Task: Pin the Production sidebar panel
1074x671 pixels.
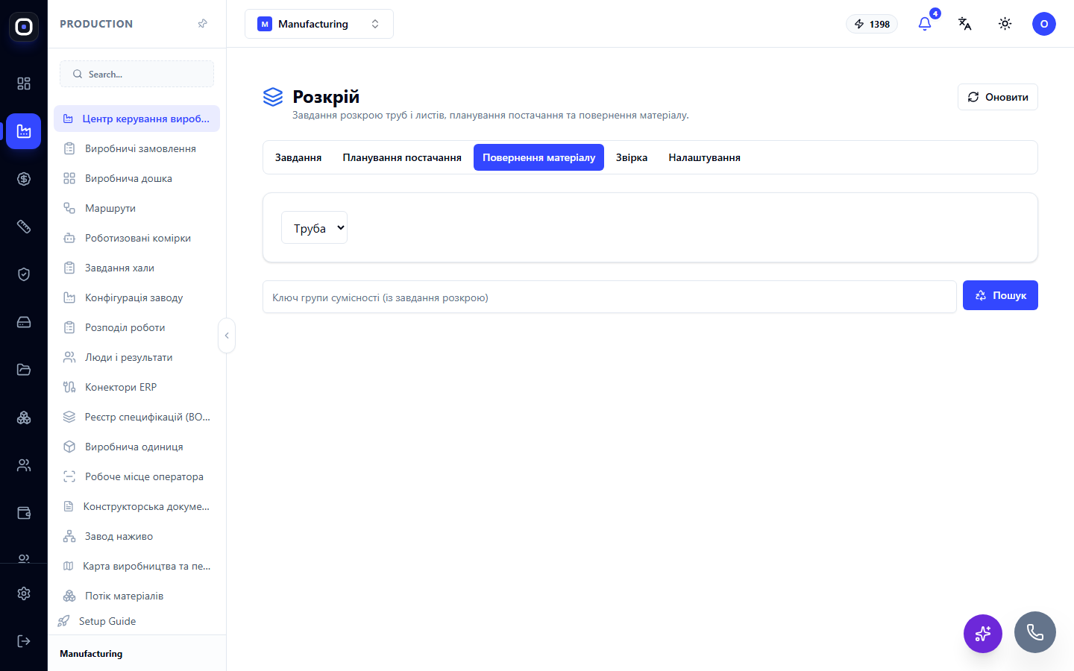Action: tap(202, 24)
